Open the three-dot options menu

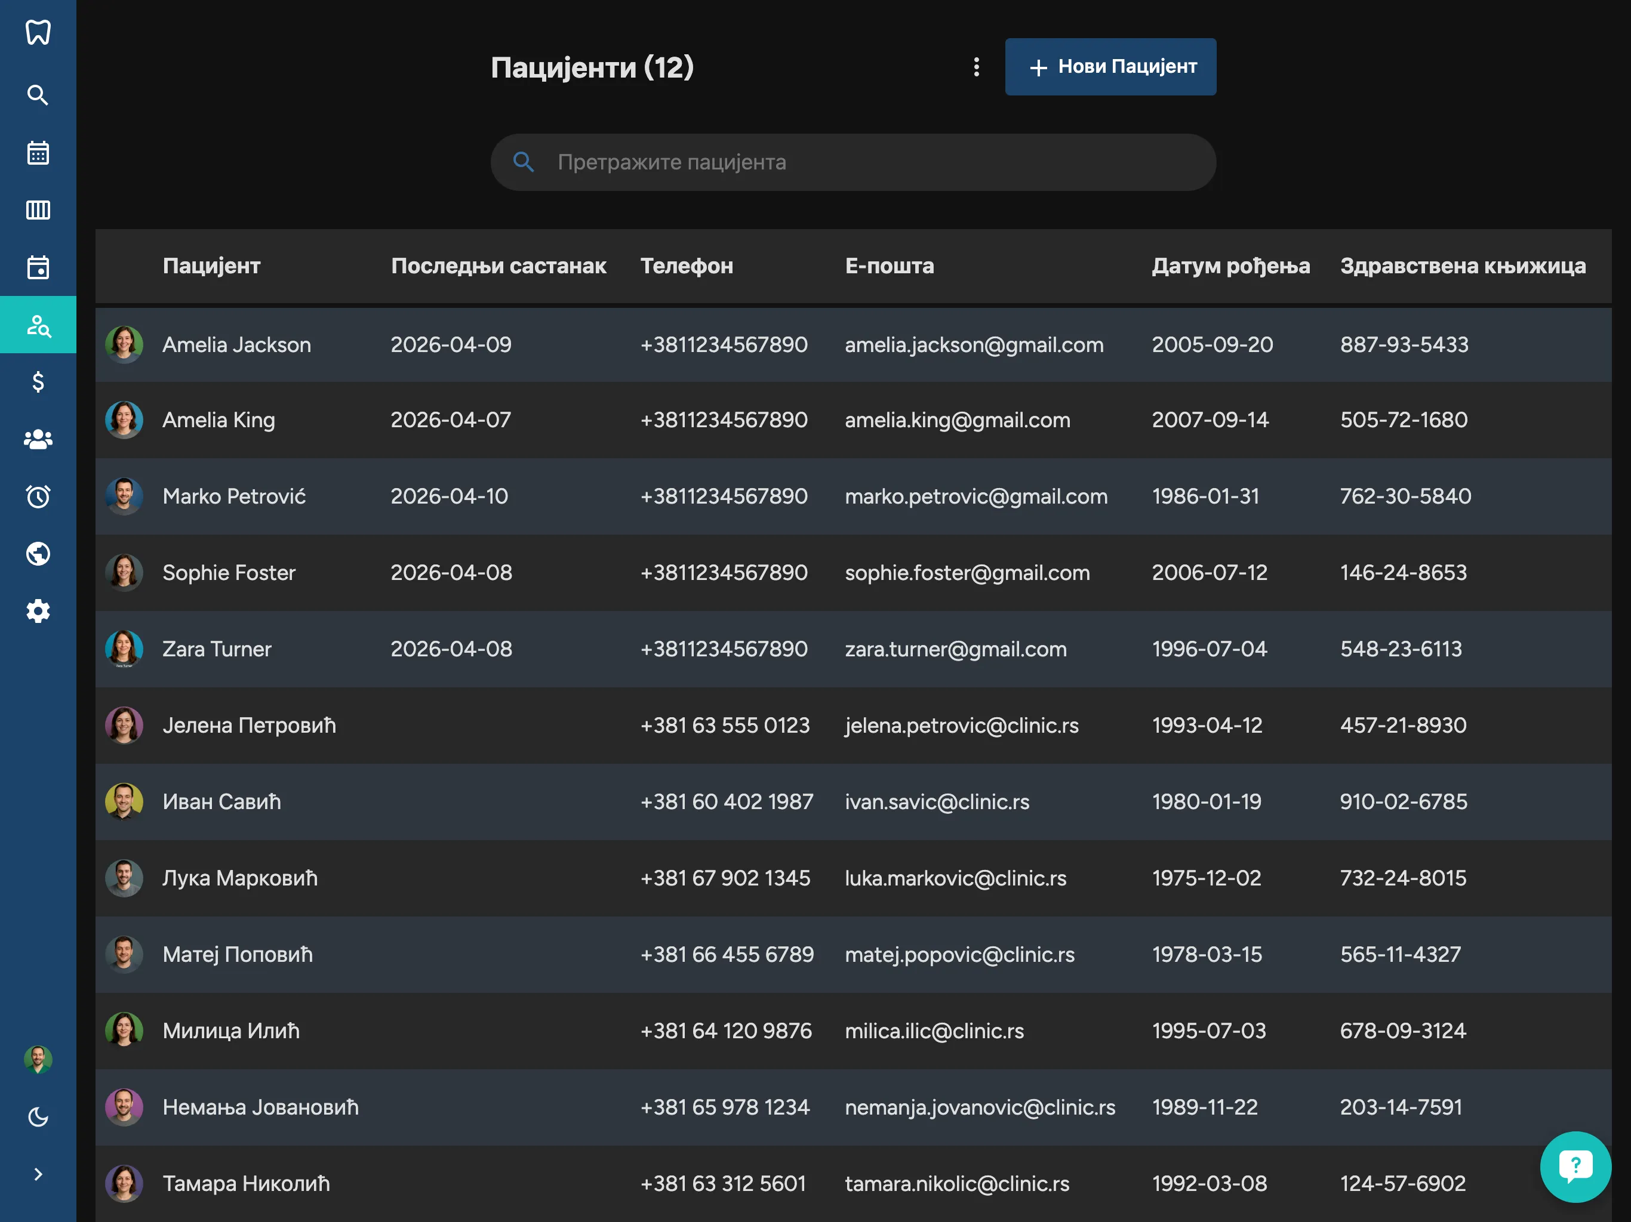(976, 67)
